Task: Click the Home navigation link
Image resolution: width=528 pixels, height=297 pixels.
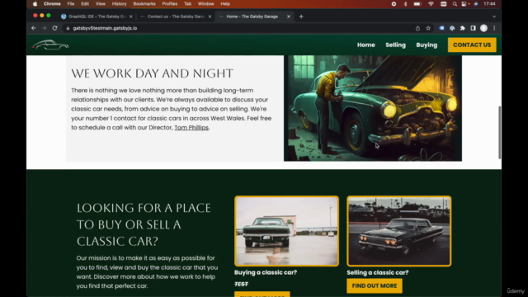Action: coord(366,45)
